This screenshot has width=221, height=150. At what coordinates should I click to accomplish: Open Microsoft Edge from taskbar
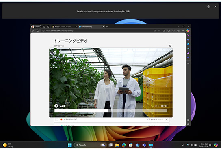click(x=124, y=145)
